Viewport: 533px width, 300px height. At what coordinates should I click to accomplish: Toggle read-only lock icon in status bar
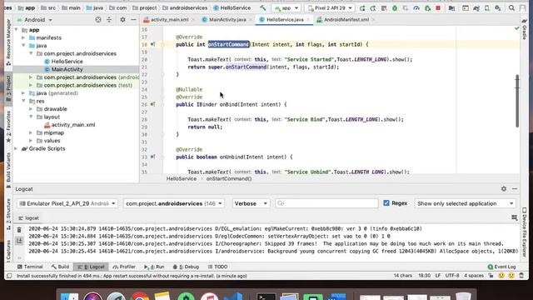click(491, 276)
